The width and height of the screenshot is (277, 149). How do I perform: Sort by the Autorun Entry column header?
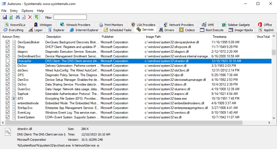(22, 37)
